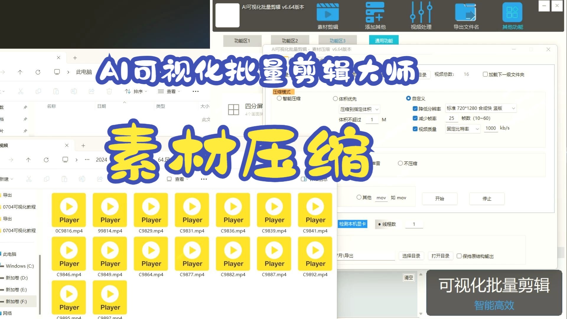This screenshot has width=567, height=319.
Task: Open new tab in lower Explorer window
Action: [83, 146]
